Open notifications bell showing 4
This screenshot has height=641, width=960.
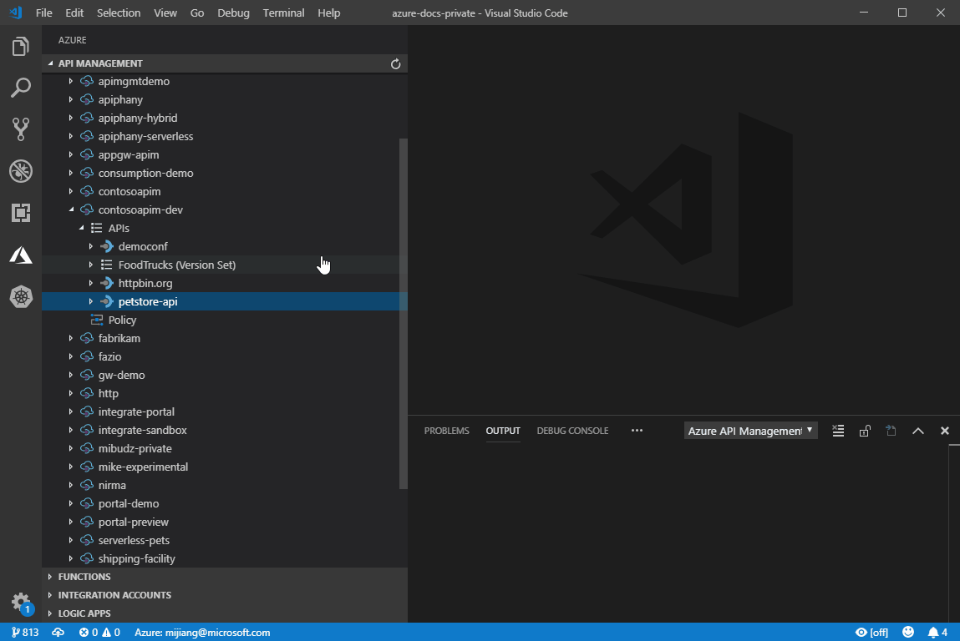937,633
